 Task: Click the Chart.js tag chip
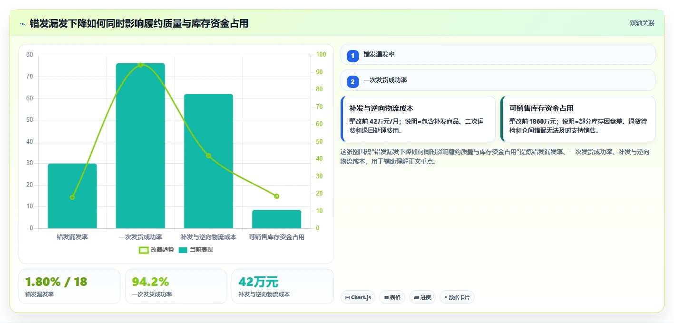(358, 297)
